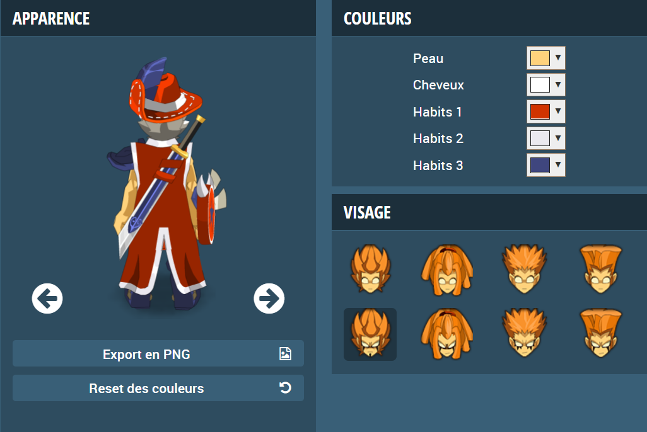The height and width of the screenshot is (432, 647).
Task: Click the reset arrow icon on Reset des couleurs
Action: coord(285,387)
